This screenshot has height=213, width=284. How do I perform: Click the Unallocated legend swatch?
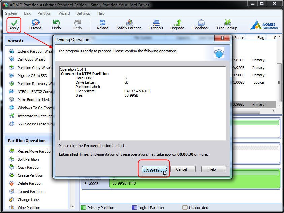click(x=185, y=207)
